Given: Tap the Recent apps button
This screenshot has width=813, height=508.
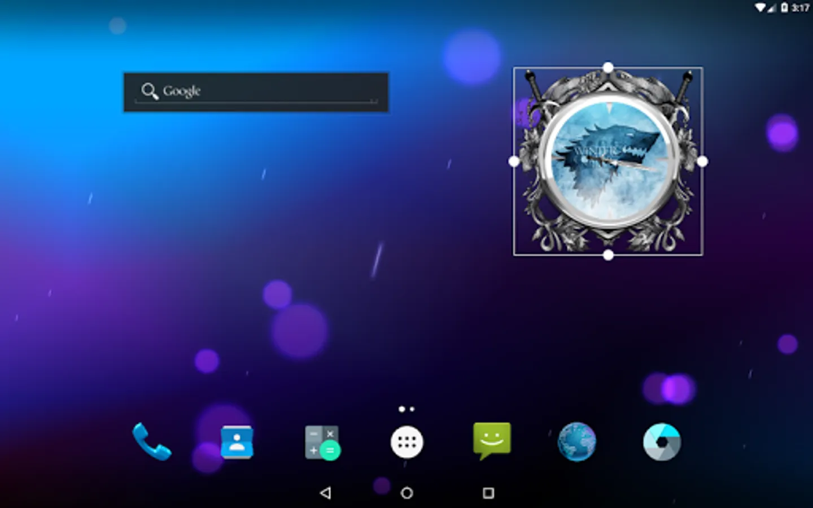Looking at the screenshot, I should coord(488,493).
